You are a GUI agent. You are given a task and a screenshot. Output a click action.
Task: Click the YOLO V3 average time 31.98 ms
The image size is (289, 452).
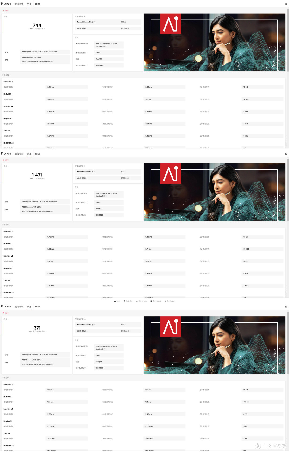pyautogui.click(x=67, y=439)
